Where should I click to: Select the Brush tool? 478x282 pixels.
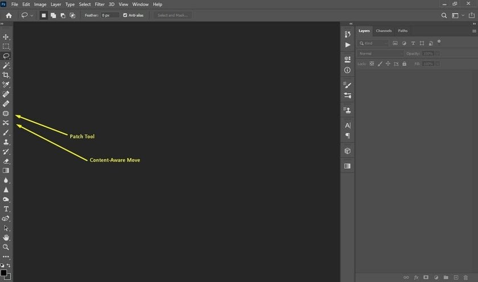pos(6,132)
